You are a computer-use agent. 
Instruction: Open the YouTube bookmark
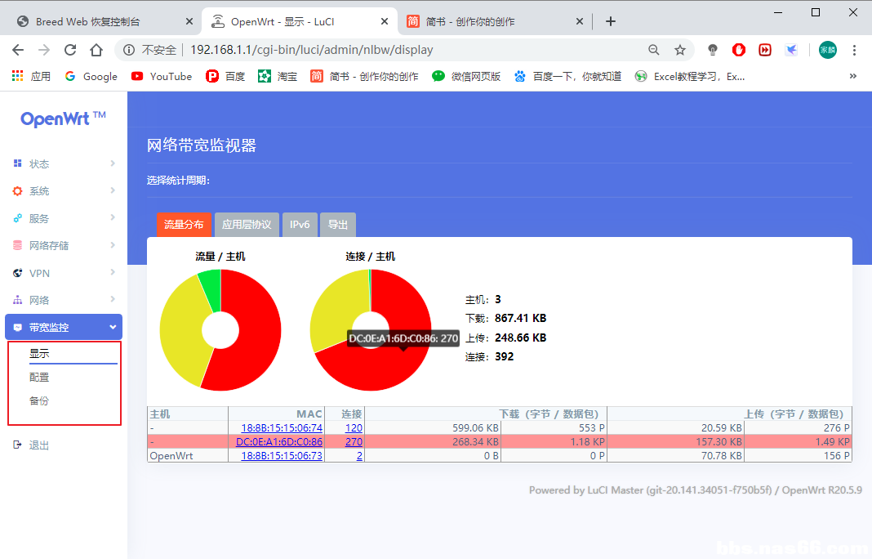[161, 76]
